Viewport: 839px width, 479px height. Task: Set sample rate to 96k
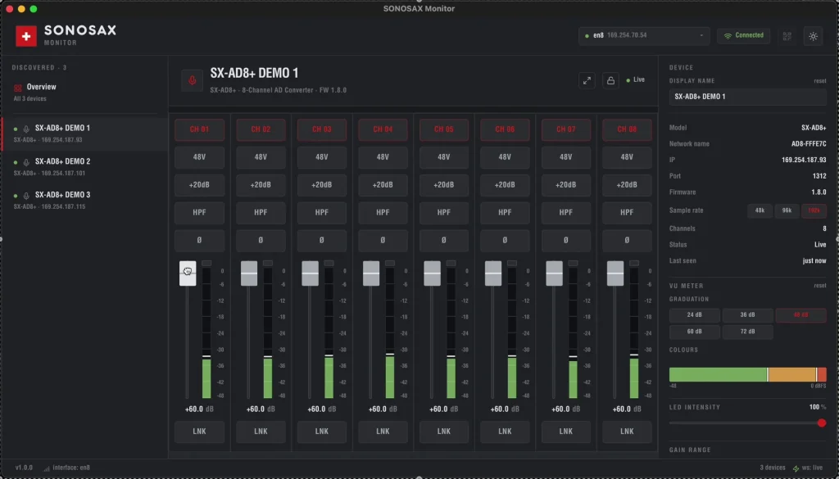click(x=787, y=210)
